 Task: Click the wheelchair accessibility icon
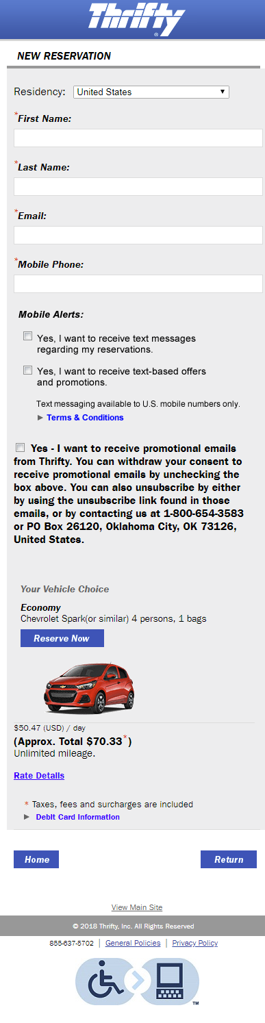click(x=105, y=981)
